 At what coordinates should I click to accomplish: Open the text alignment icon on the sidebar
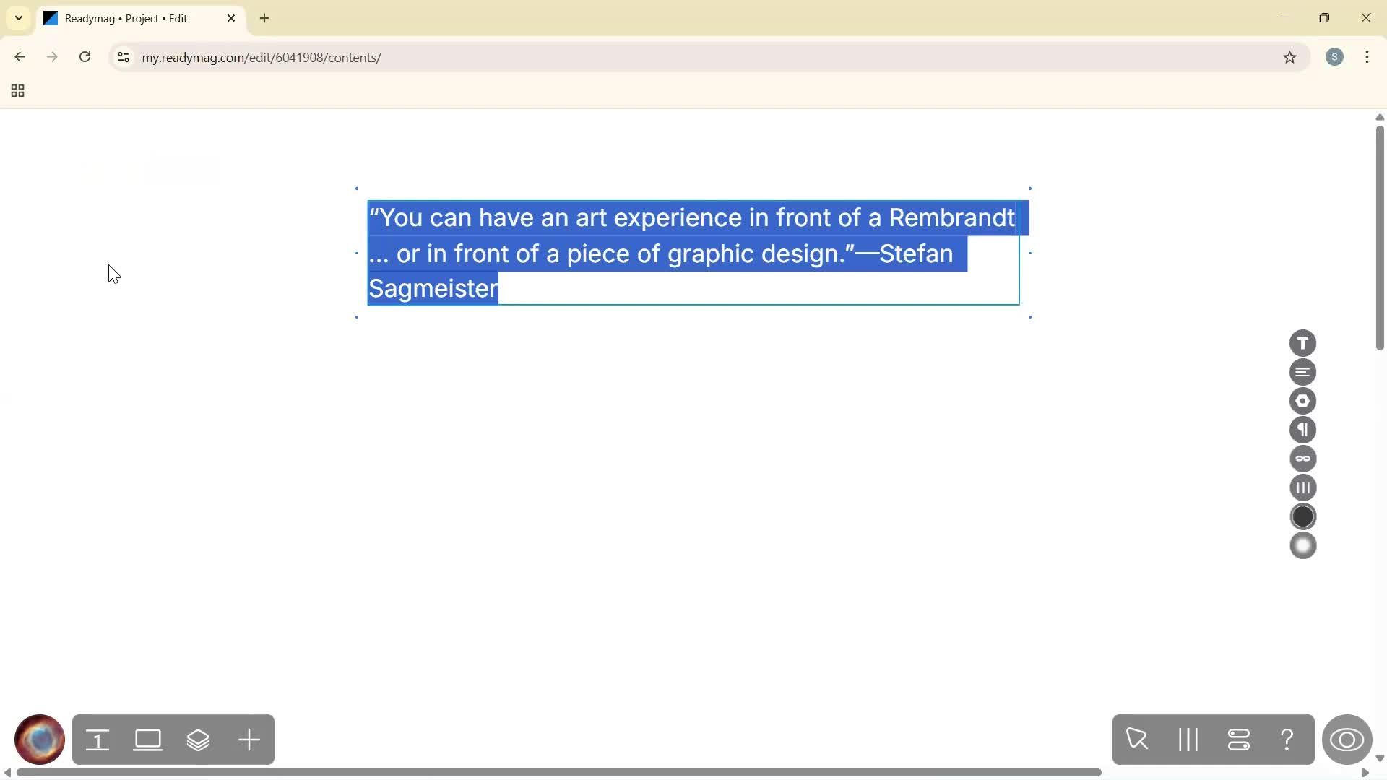coord(1303,371)
